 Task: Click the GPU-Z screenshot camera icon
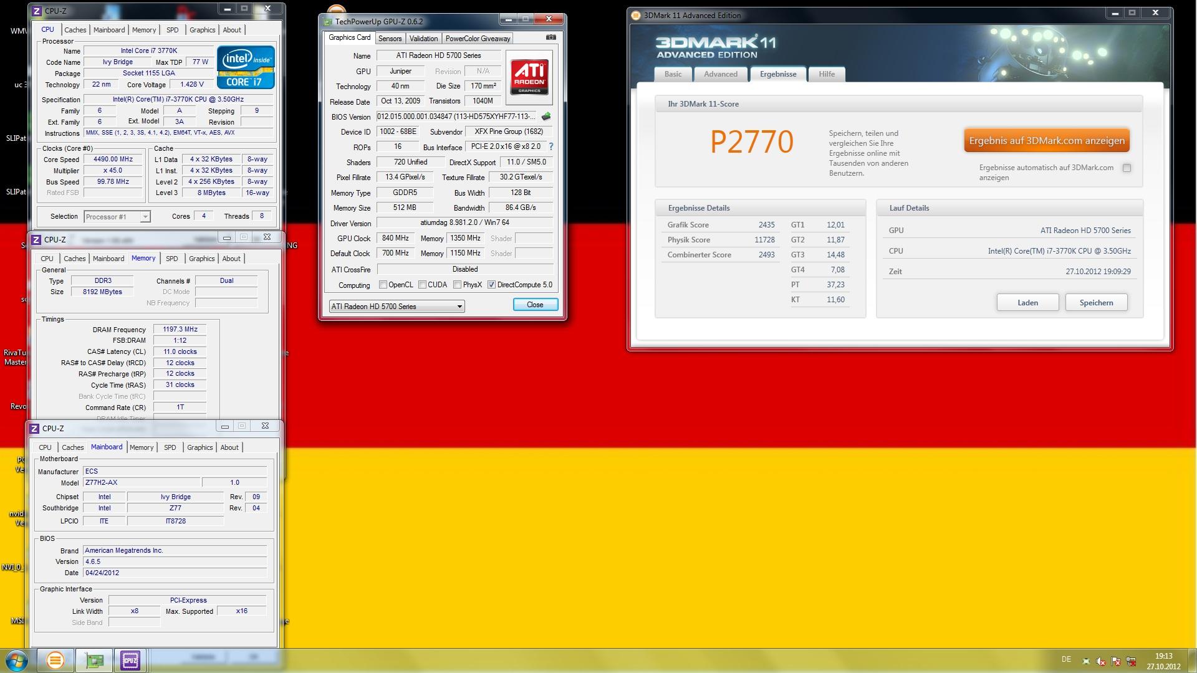(550, 37)
